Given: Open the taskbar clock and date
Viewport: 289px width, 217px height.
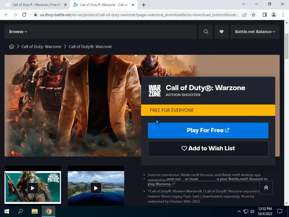Looking at the screenshot, I should pyautogui.click(x=265, y=211).
